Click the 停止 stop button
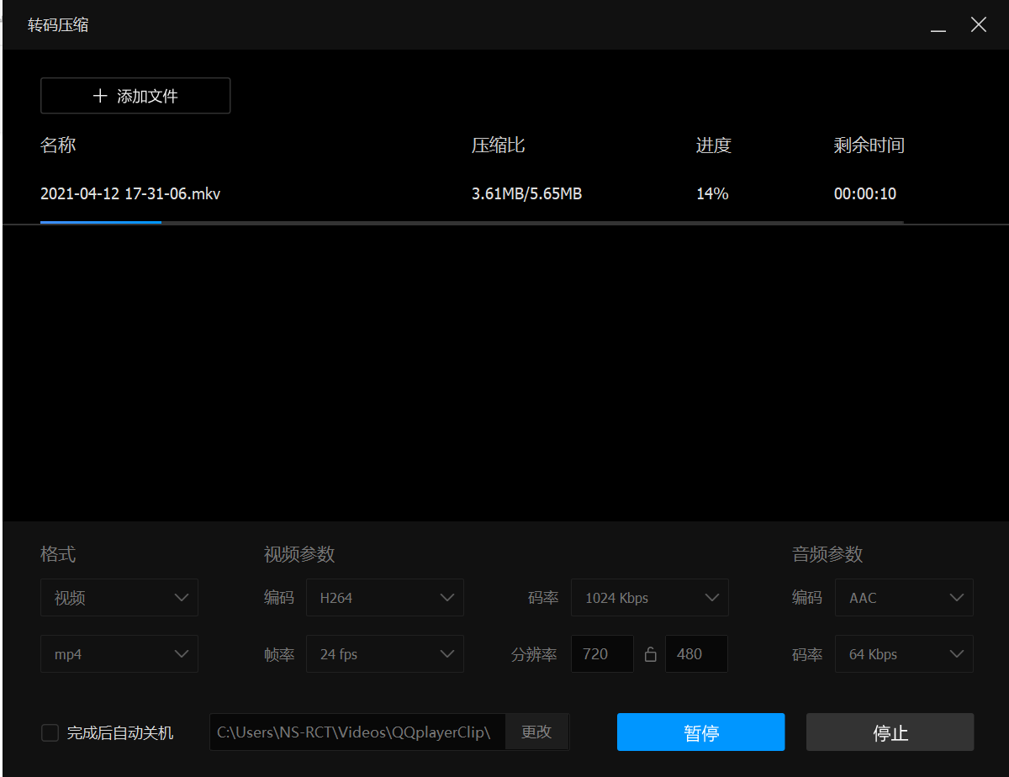 (x=889, y=732)
